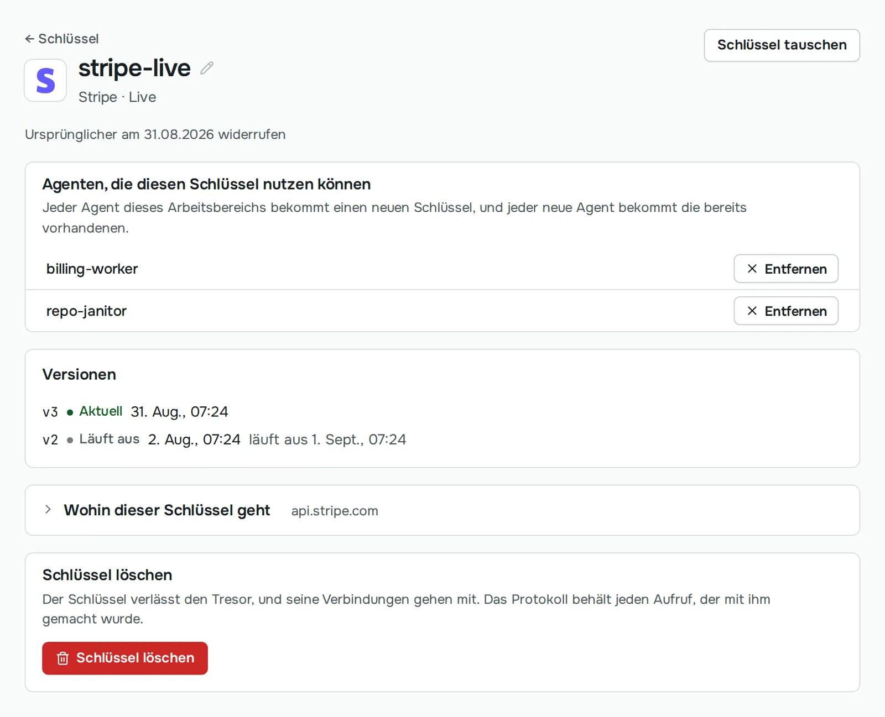Click the Ursprünglicher am 31.08.2026 widerrufen notice

coord(155,134)
